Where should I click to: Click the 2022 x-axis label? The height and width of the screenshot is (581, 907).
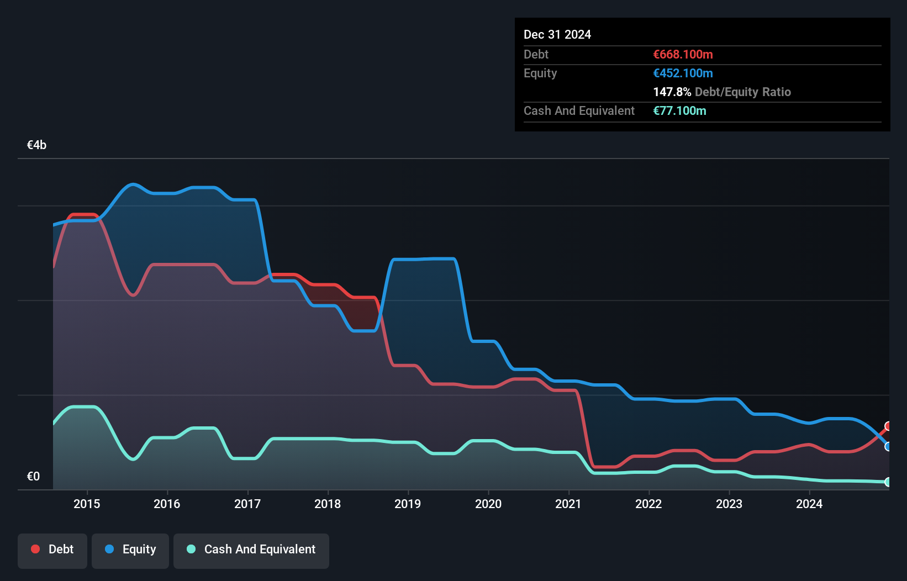point(648,504)
